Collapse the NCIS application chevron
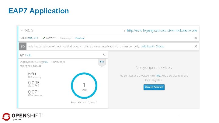The height and width of the screenshot is (123, 219). pyautogui.click(x=22, y=30)
